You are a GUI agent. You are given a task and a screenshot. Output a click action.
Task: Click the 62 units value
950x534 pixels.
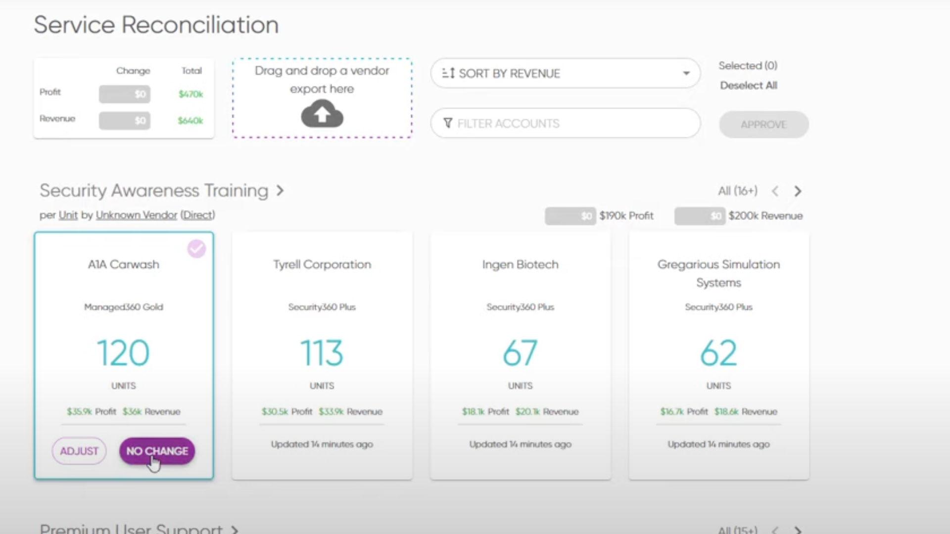click(718, 353)
